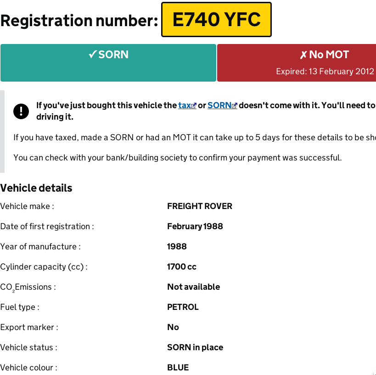
Task: Click the BLUE vehicle colour value
Action: coord(178,368)
